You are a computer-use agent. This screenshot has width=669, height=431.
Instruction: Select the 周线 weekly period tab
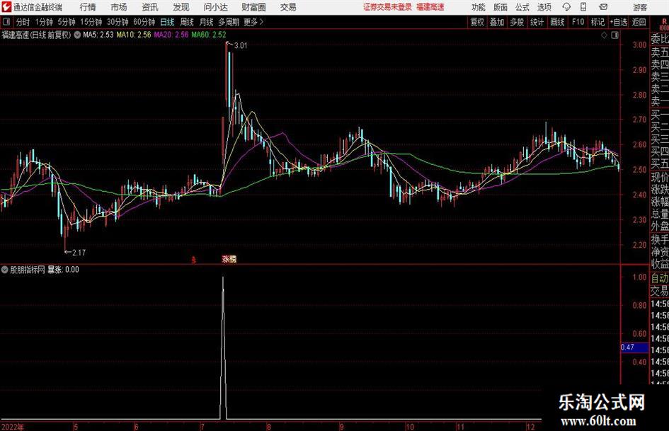tap(186, 22)
